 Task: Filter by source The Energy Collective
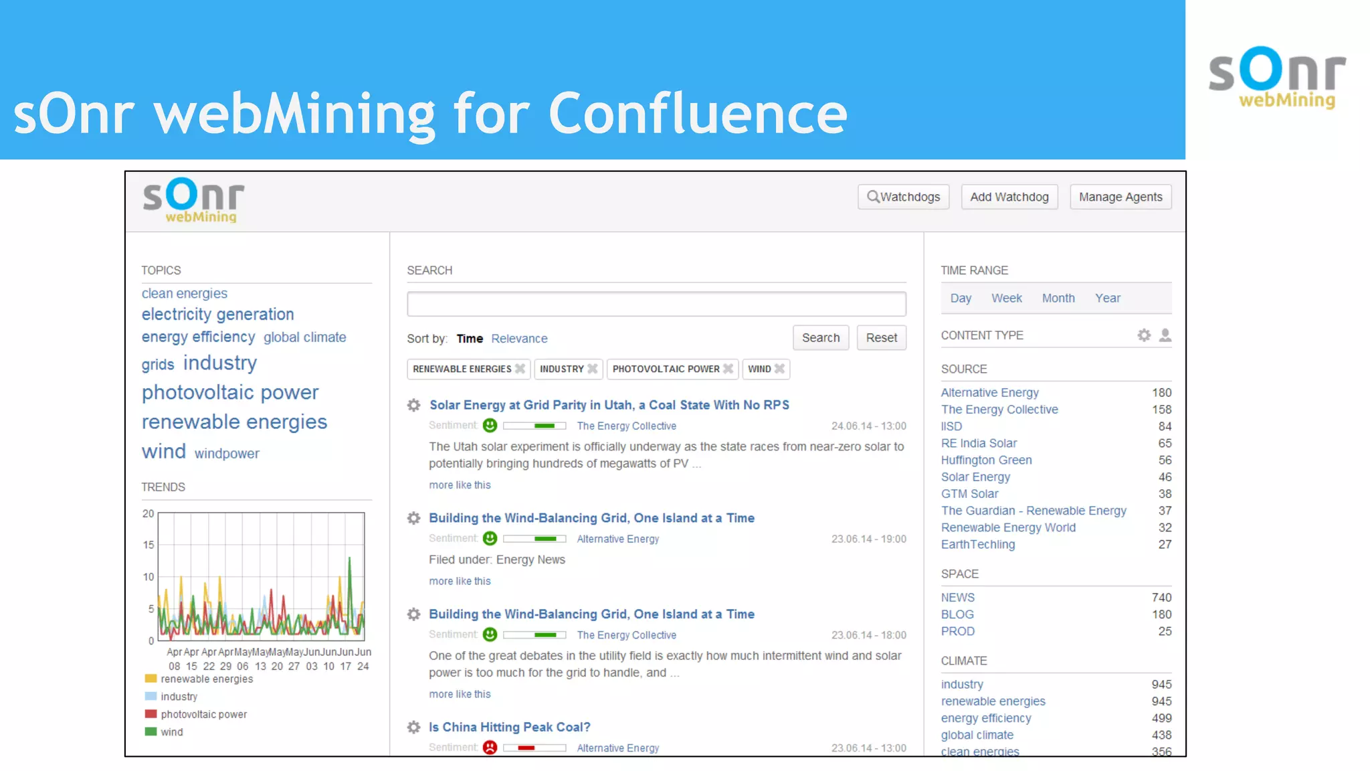coord(999,410)
